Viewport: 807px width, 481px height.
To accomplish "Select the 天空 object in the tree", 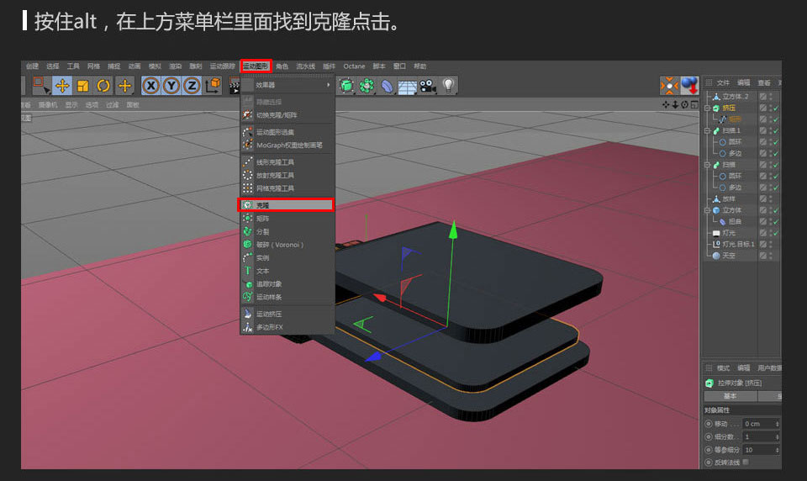I will click(x=729, y=256).
